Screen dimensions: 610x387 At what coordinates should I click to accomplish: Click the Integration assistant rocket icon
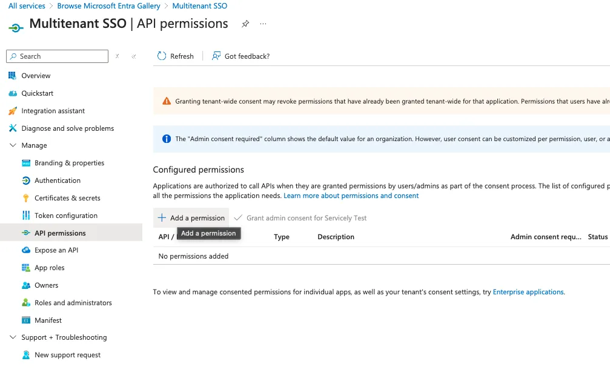point(13,111)
